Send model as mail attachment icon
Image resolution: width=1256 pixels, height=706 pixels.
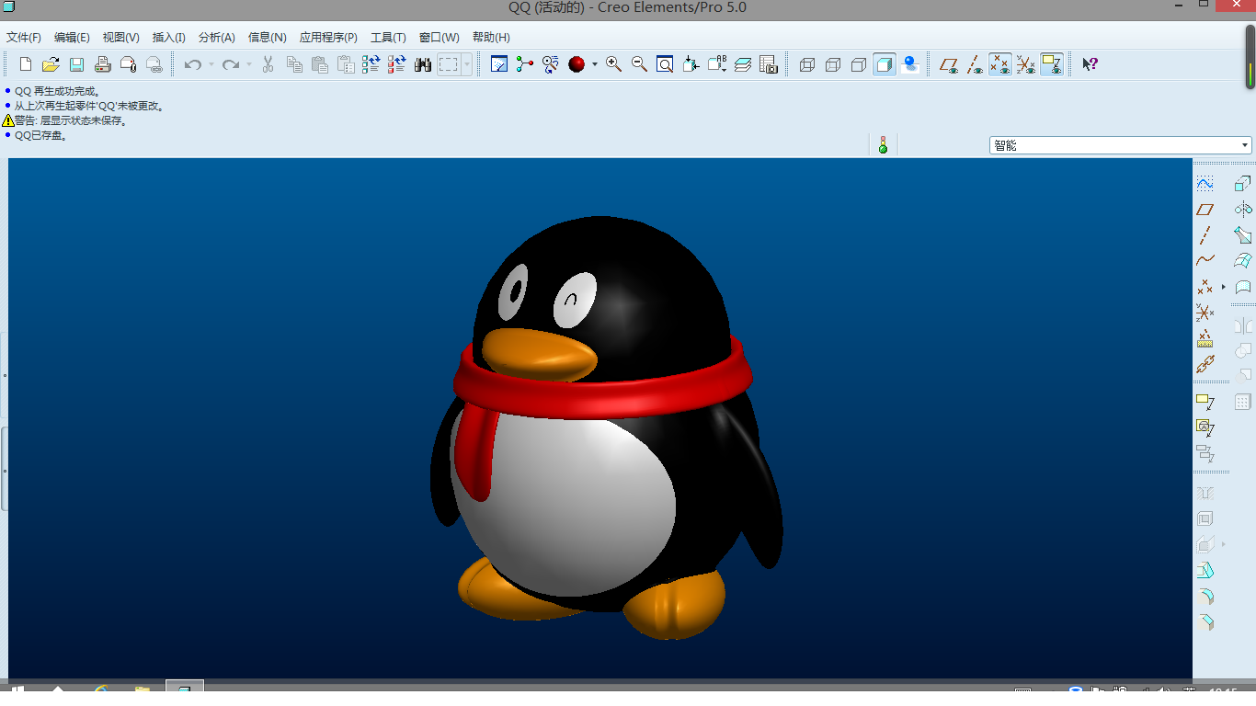129,64
